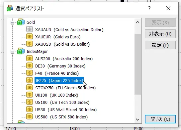Click the gray XAUAUD symbol icon
This screenshot has height=130, width=181.
click(30, 29)
